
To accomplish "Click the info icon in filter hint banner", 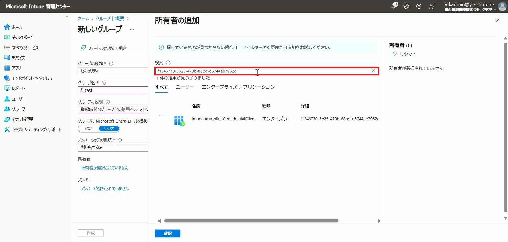I will tap(161, 47).
